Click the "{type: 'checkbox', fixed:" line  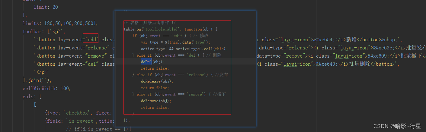tap(78, 113)
